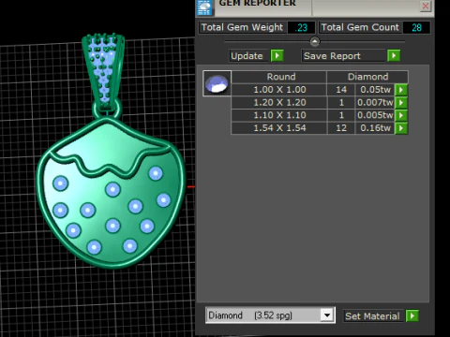Click the Total Gem Weight value .23

coord(301,28)
